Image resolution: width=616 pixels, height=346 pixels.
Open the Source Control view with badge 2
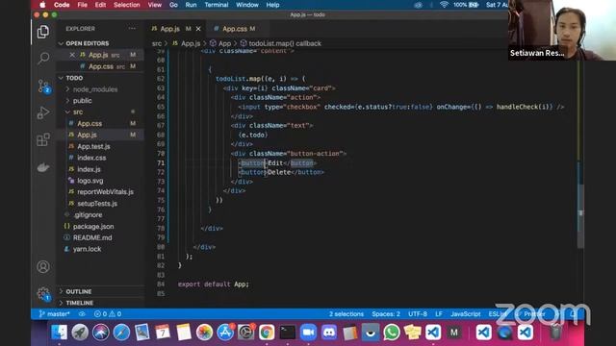[43, 86]
